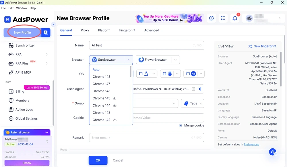Switch to the Platform tab
The height and width of the screenshot is (167, 287).
click(104, 30)
